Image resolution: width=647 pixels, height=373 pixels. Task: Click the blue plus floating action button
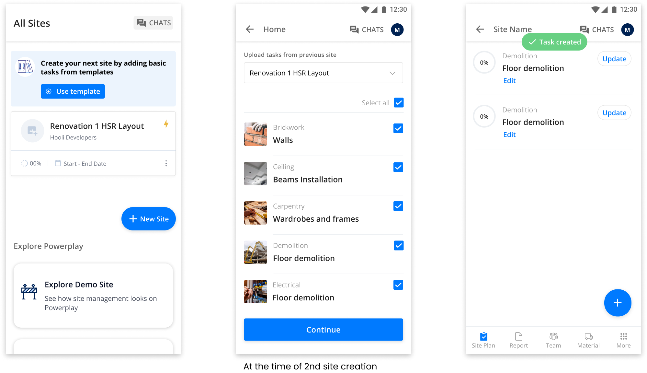(x=618, y=303)
